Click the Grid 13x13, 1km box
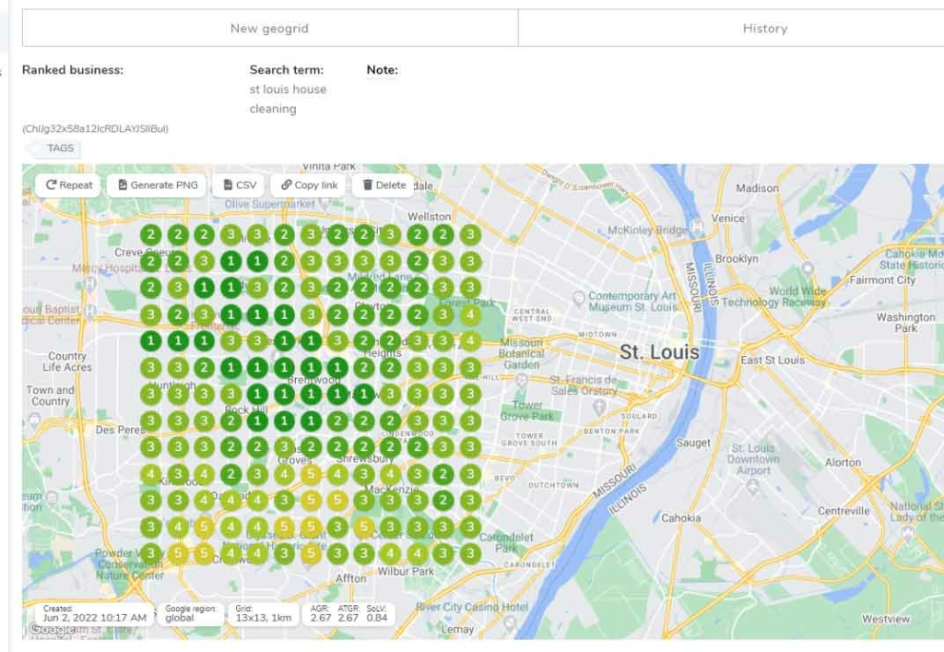Image resolution: width=944 pixels, height=652 pixels. (x=264, y=614)
